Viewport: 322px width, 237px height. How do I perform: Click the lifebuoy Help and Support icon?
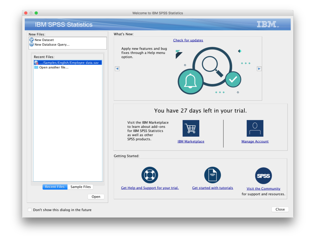tap(150, 175)
